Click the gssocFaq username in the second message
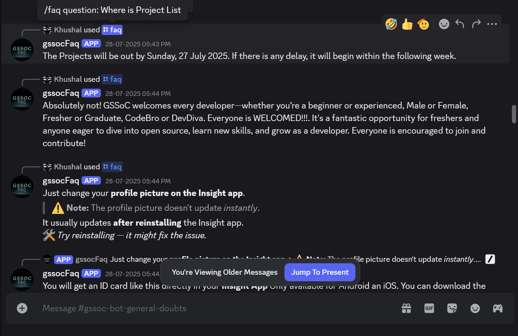518x336 pixels. click(x=61, y=93)
